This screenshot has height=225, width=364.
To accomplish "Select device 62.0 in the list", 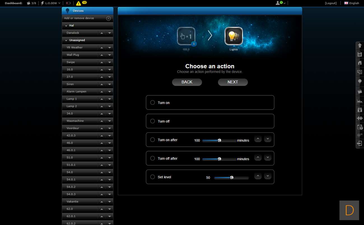I will [x=70, y=209].
